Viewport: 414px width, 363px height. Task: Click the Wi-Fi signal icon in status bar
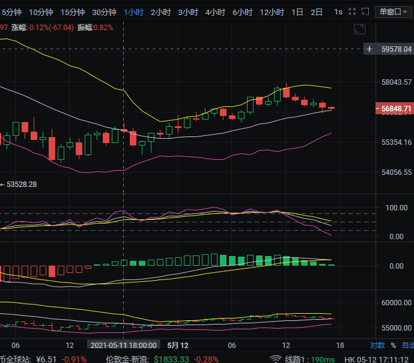click(x=276, y=359)
